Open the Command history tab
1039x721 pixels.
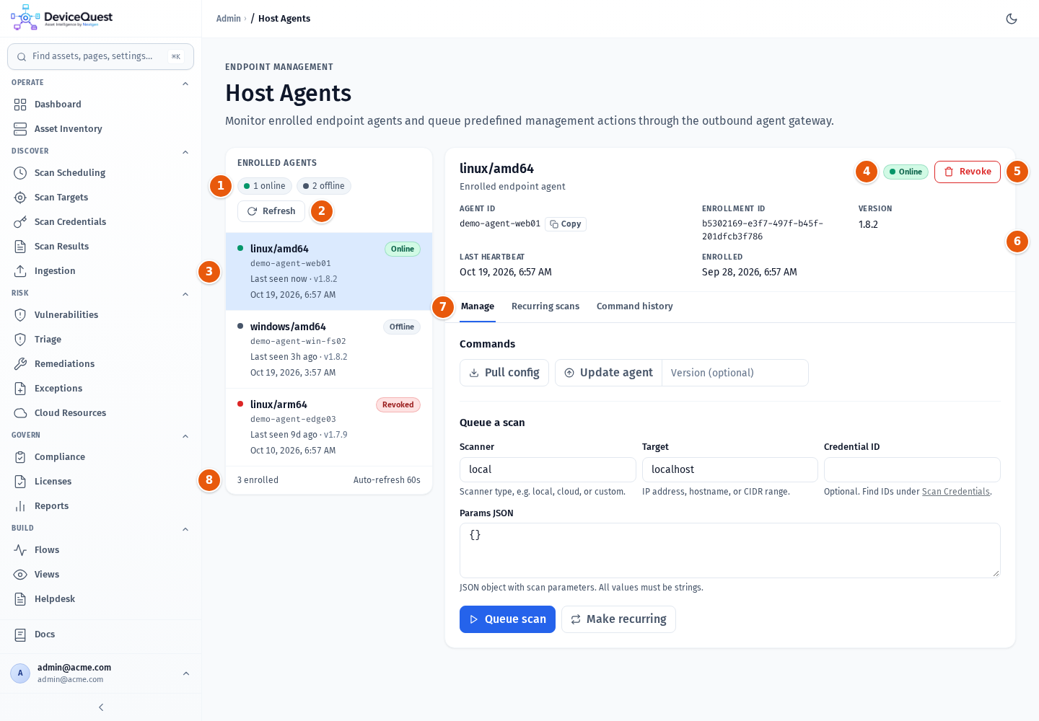[635, 306]
